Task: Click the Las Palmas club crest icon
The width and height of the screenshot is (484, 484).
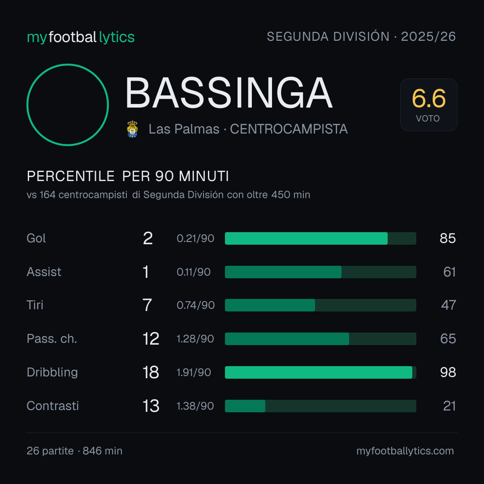Action: pos(132,129)
